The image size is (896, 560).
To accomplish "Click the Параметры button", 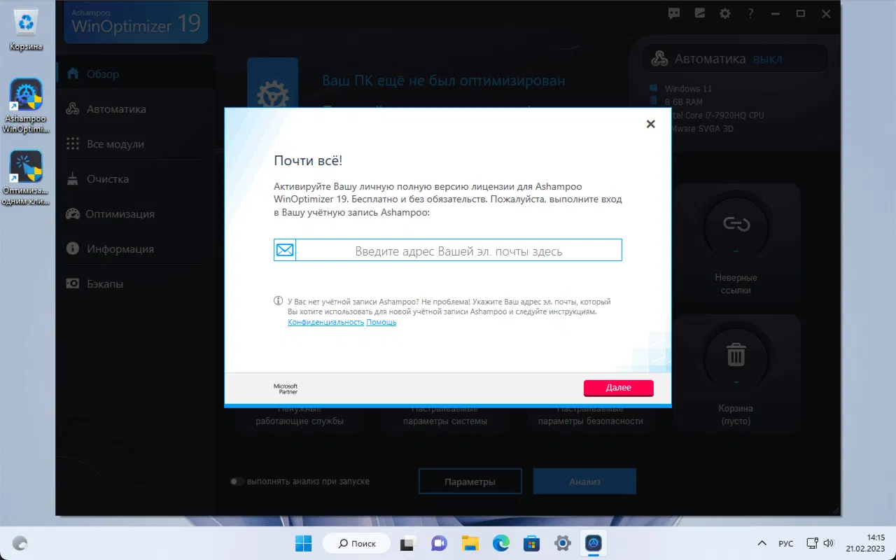I will 470,482.
